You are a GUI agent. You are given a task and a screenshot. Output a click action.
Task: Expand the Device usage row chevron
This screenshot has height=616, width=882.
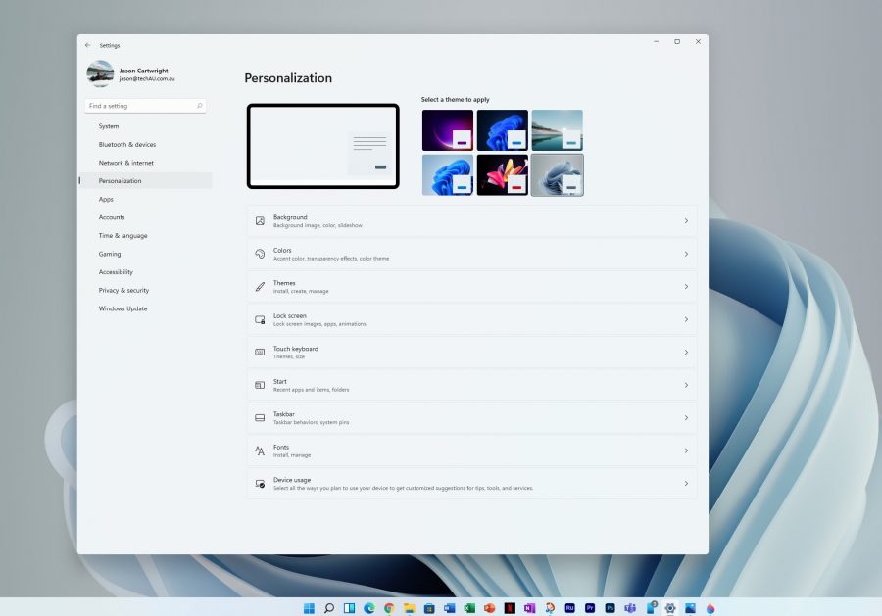point(686,483)
